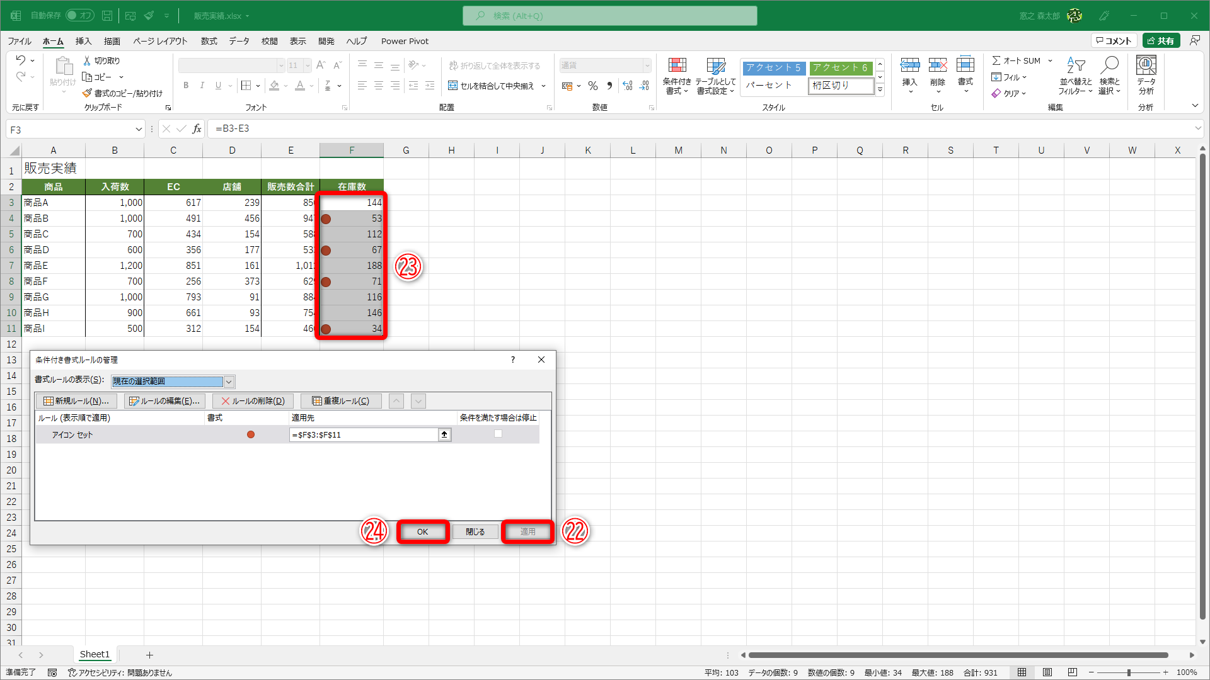This screenshot has height=680, width=1210.
Task: Click the zoom slider in status bar
Action: 1128,672
